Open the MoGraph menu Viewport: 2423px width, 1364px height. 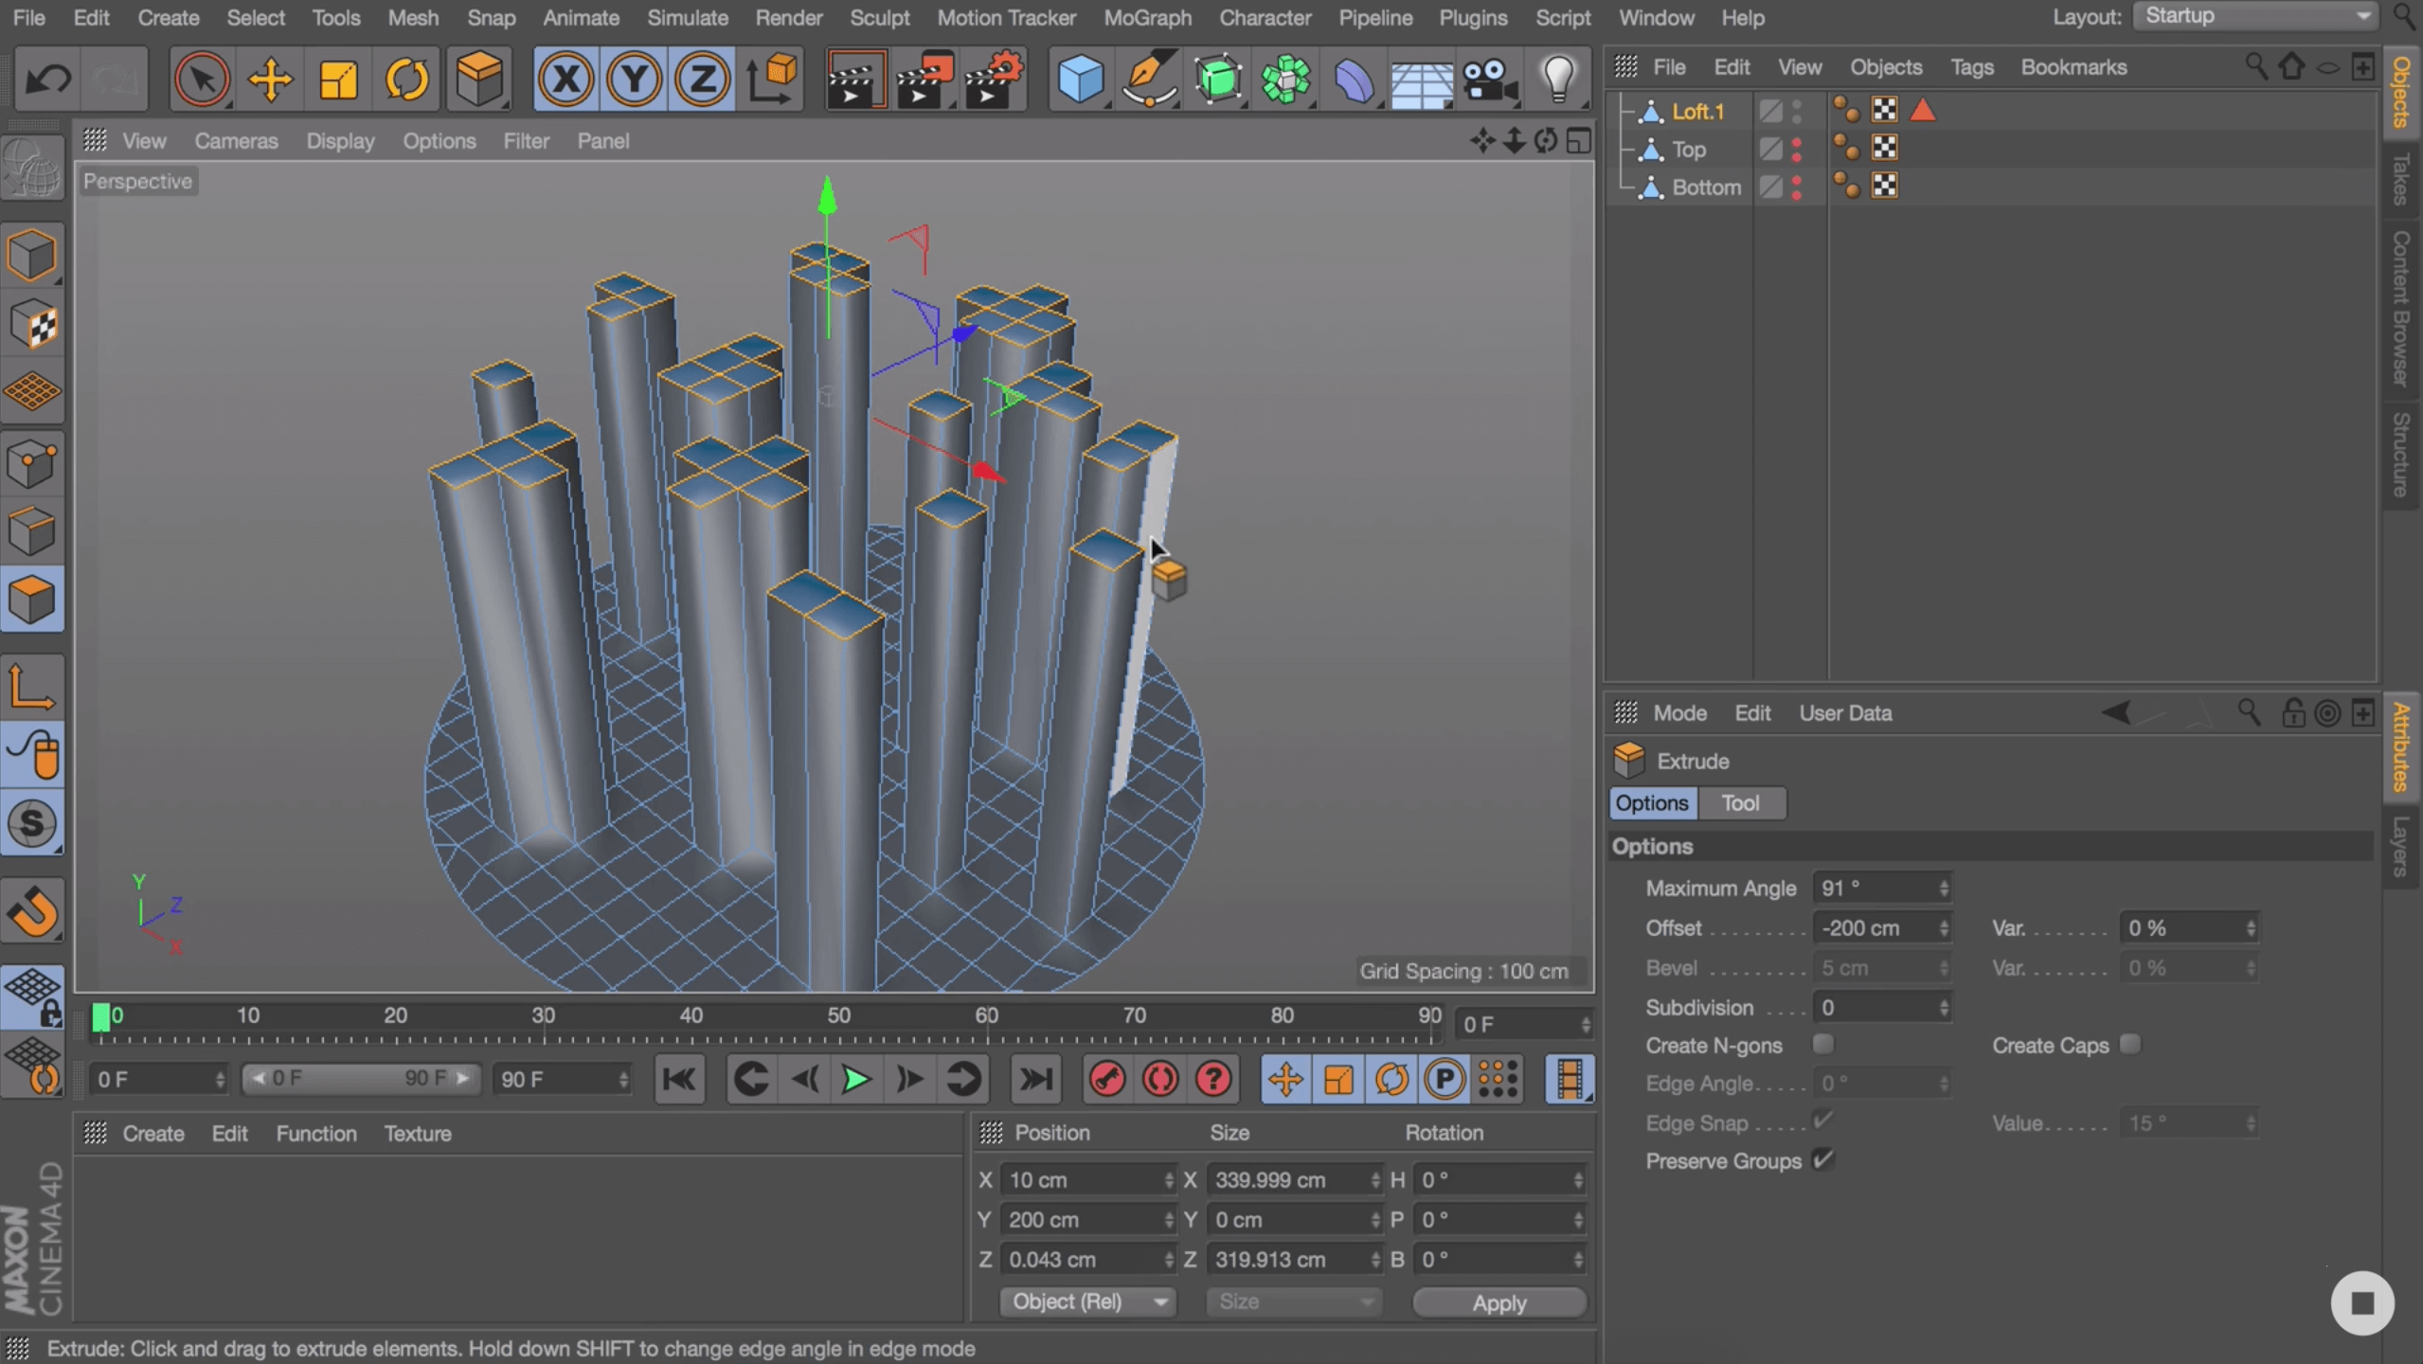coord(1147,18)
